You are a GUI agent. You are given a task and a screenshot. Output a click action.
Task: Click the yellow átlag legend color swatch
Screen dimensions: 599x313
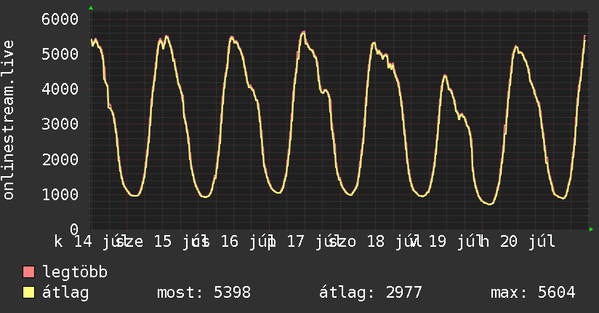click(28, 293)
